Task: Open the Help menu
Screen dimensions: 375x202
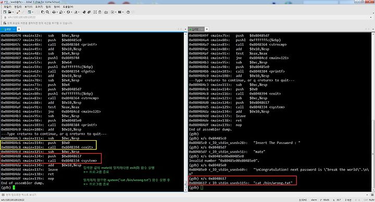Action: 68,7
